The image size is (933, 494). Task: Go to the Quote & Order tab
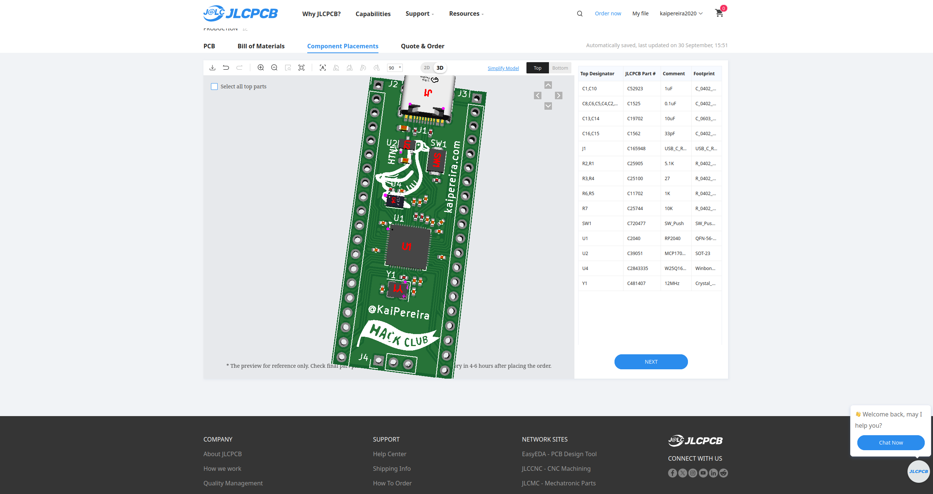[x=422, y=46]
